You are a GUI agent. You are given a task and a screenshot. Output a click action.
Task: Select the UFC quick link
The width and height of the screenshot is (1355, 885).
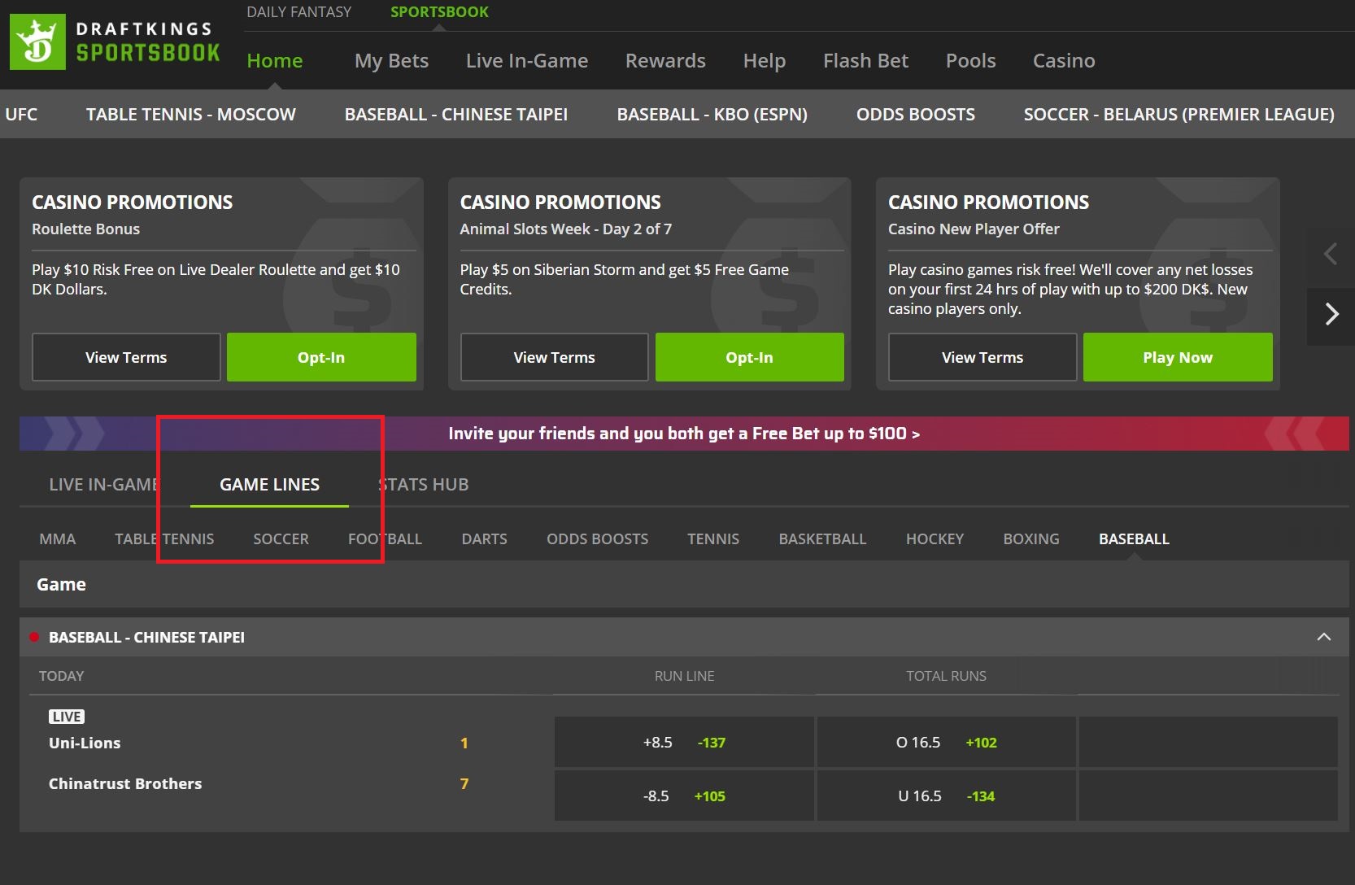(21, 115)
